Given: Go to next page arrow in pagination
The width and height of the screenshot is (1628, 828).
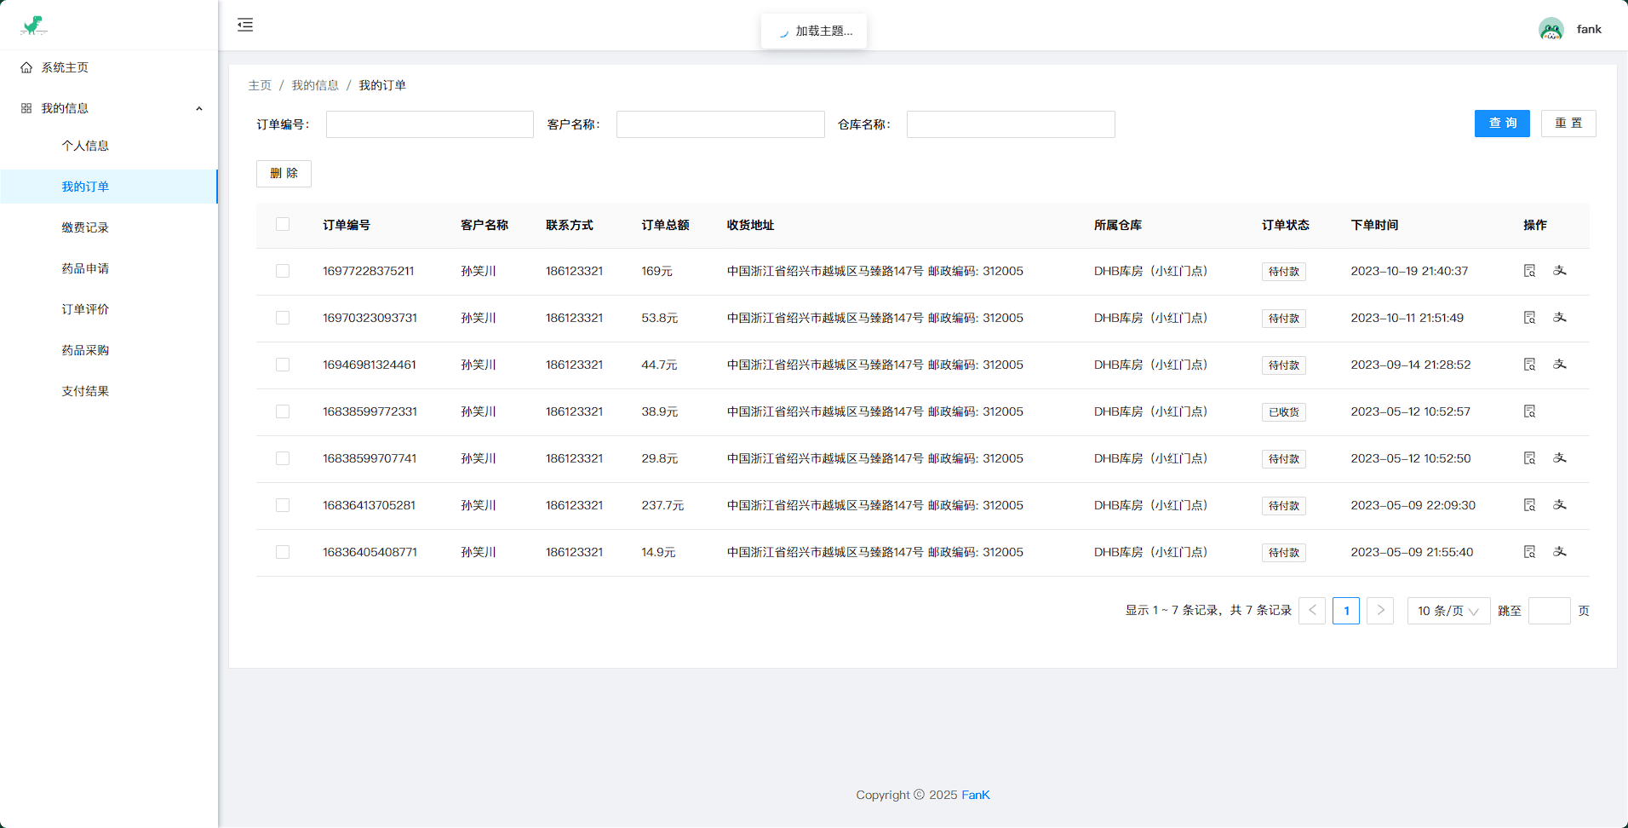Looking at the screenshot, I should pyautogui.click(x=1379, y=611).
